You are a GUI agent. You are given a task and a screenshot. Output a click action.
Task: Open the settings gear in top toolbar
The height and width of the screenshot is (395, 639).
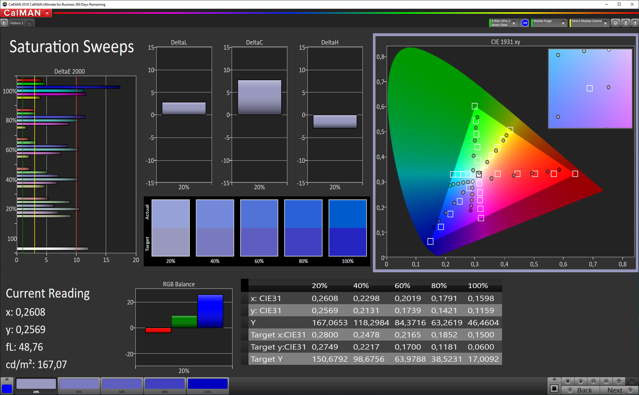[616, 23]
